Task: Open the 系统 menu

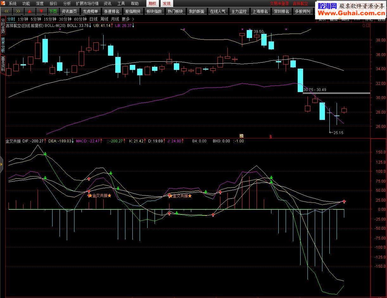Action: tap(13, 3)
